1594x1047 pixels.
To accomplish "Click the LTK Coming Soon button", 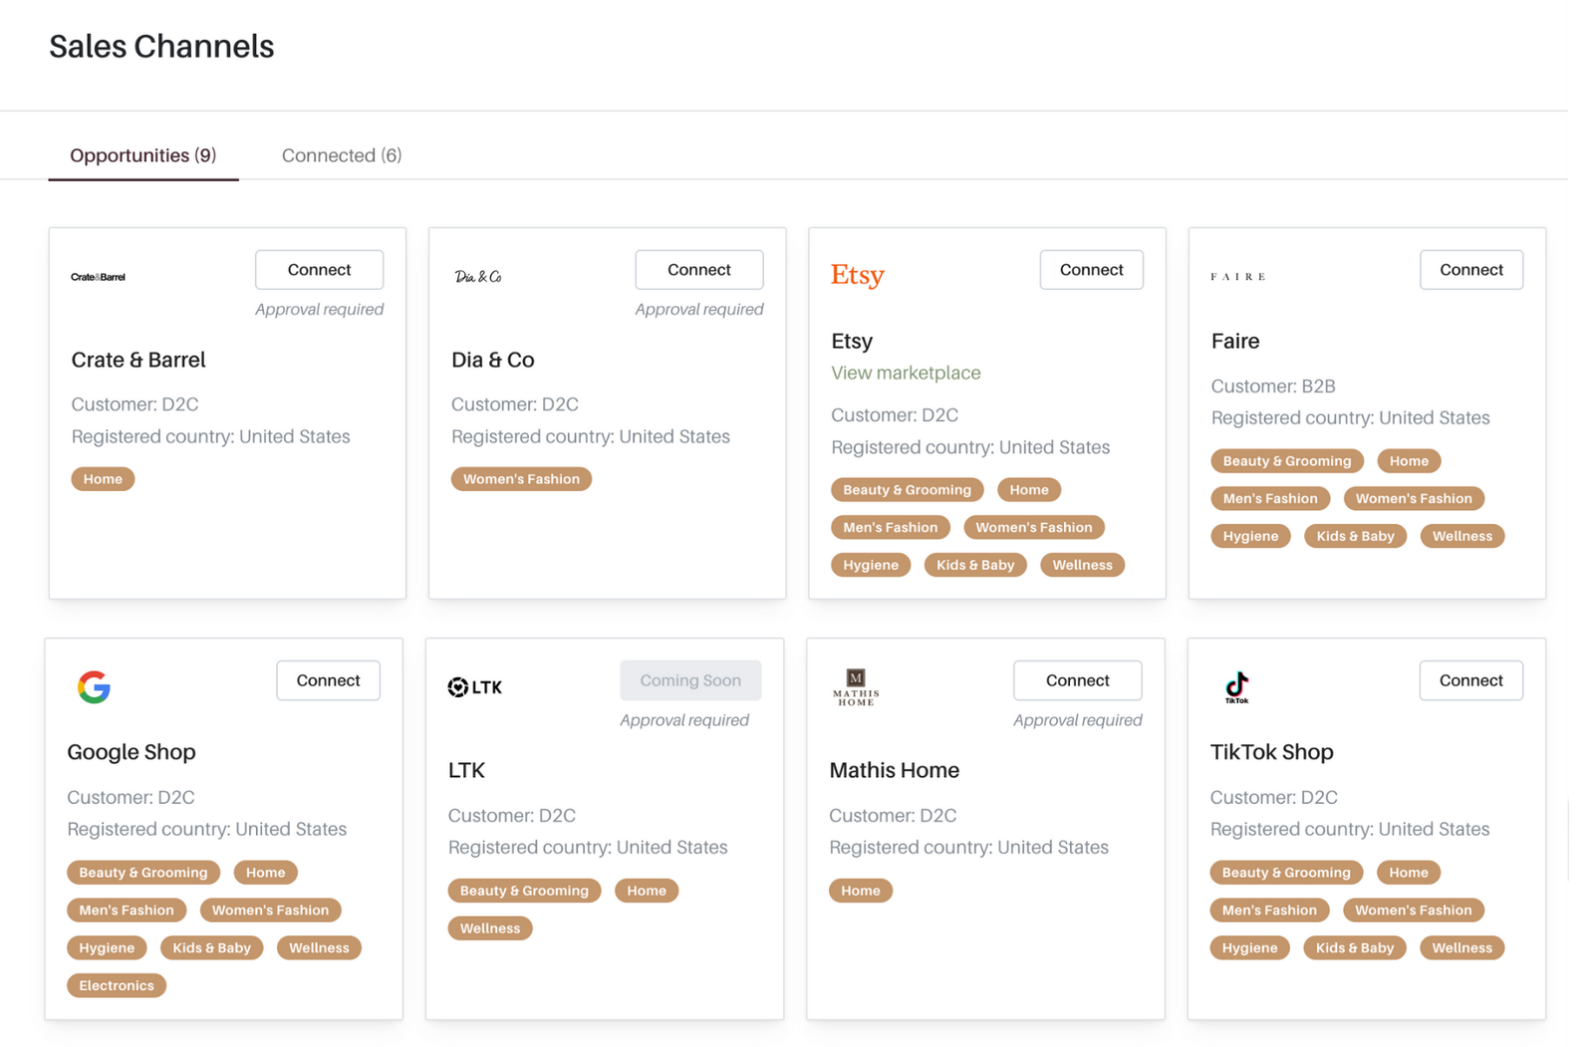I will 689,680.
